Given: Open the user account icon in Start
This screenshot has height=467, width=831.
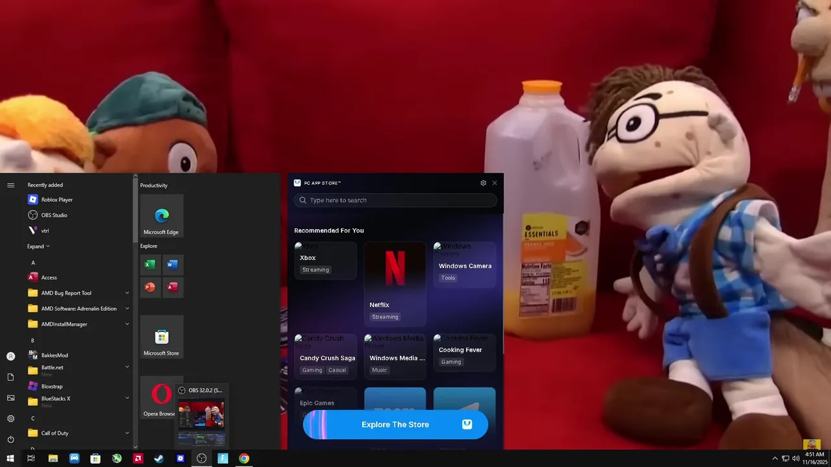Looking at the screenshot, I should point(10,356).
